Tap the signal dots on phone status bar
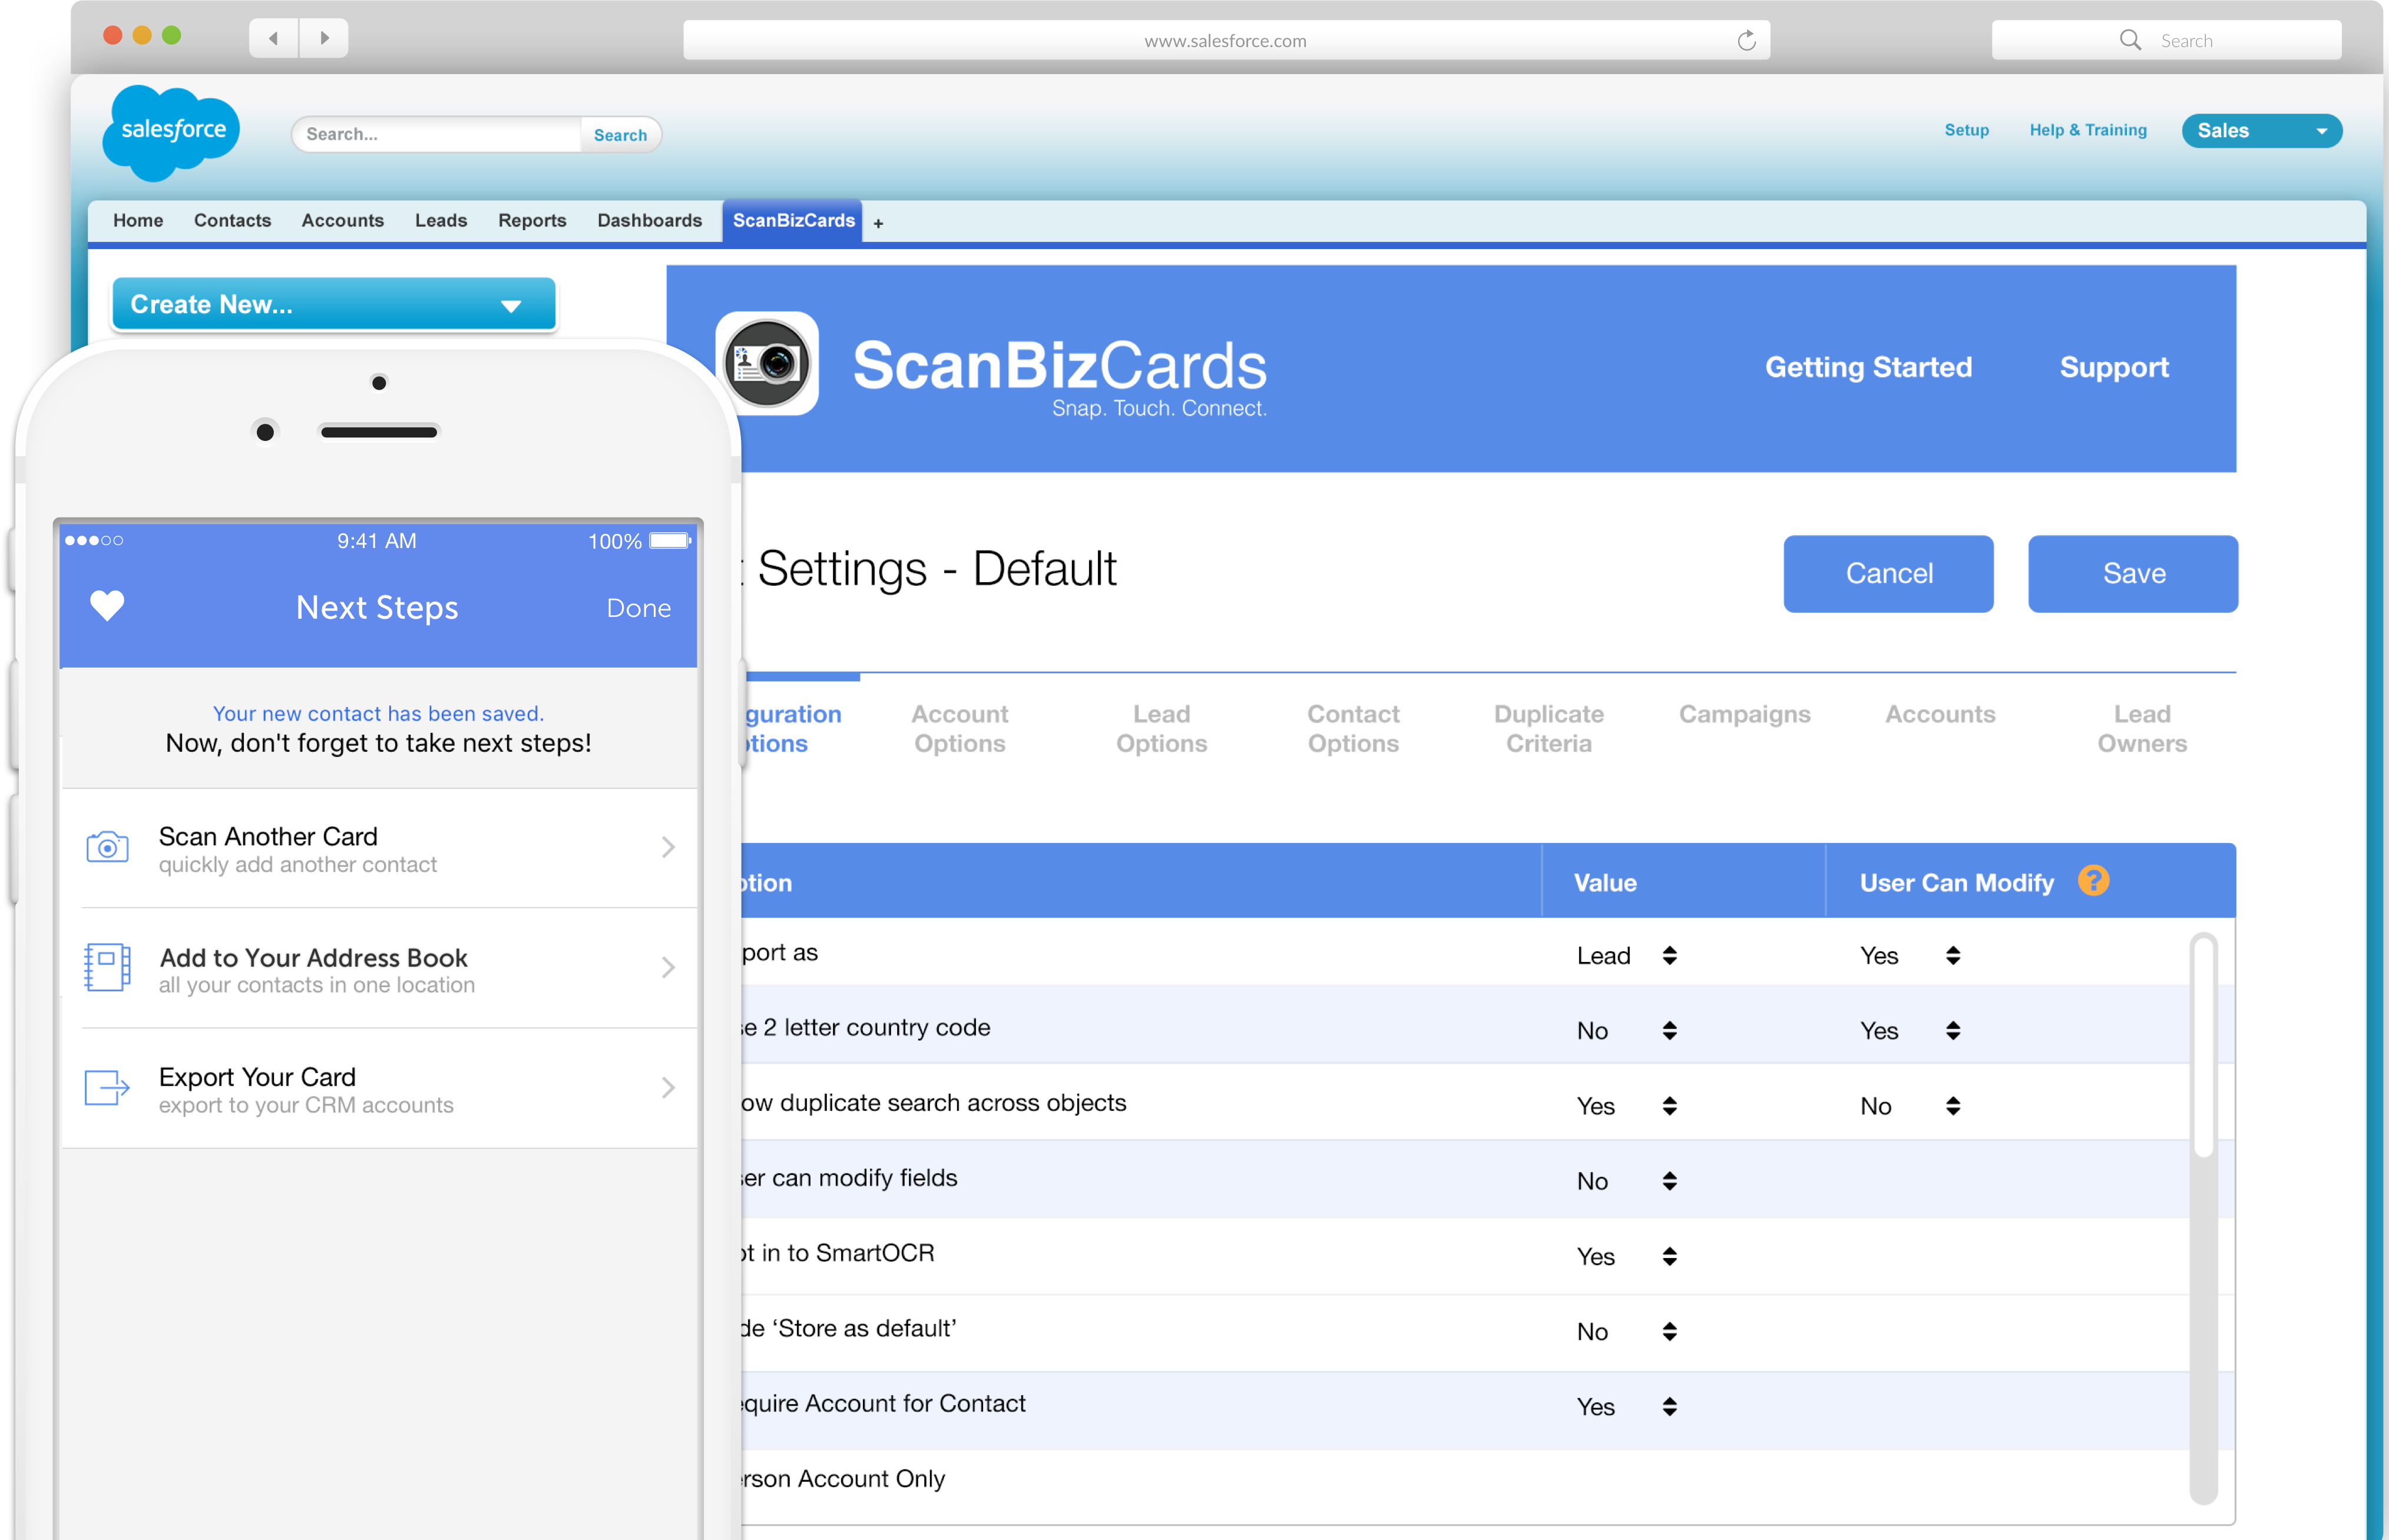Viewport: 2389px width, 1540px height. 94,541
